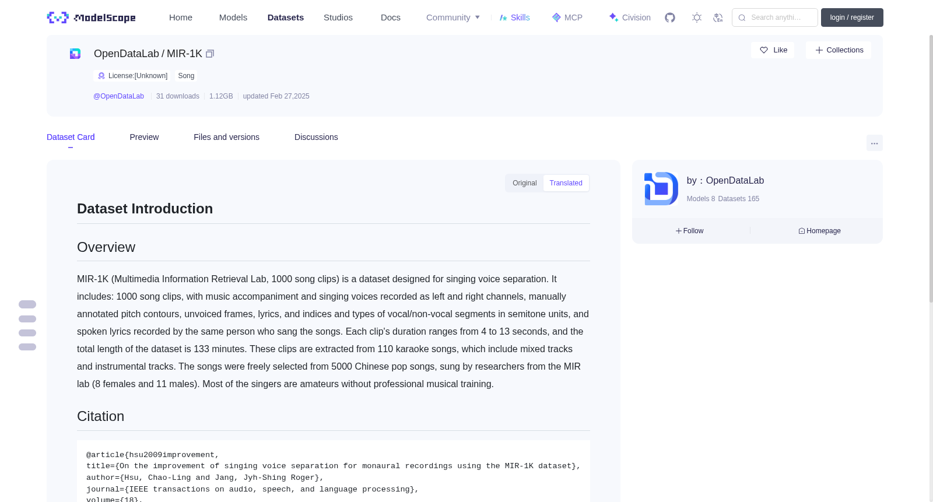Screen dimensions: 933x502
Task: Open Models in top navigation
Action: 233,17
